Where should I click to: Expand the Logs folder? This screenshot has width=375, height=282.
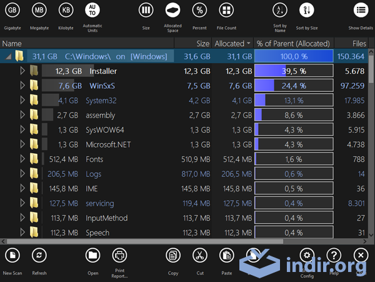[x=22, y=174]
